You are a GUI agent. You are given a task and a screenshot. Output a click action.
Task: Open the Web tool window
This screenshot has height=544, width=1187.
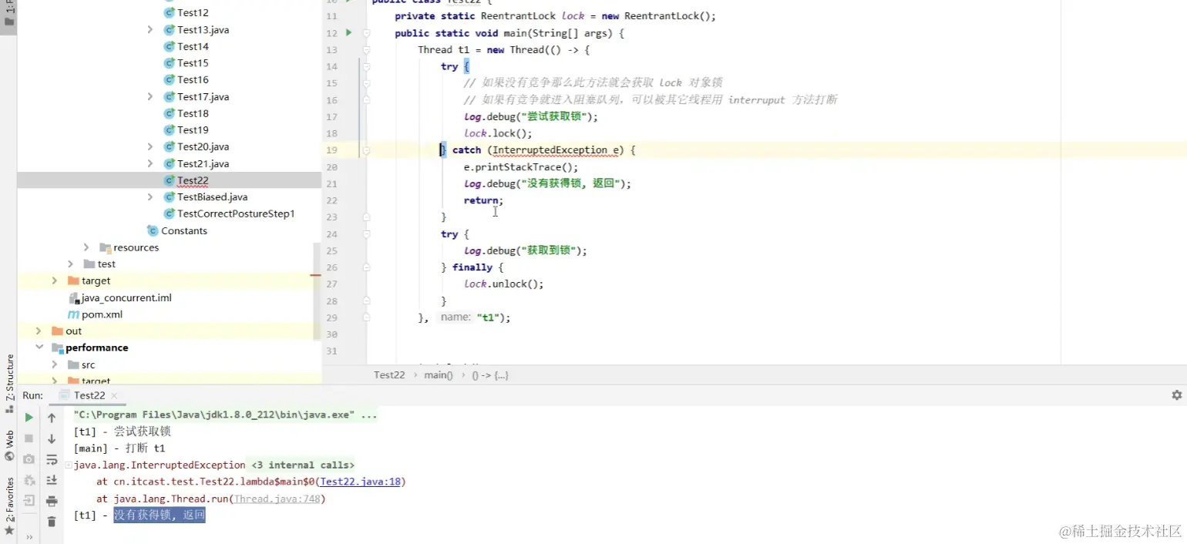pos(8,436)
